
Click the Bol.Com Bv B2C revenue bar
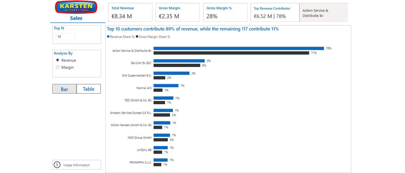coord(179,61)
